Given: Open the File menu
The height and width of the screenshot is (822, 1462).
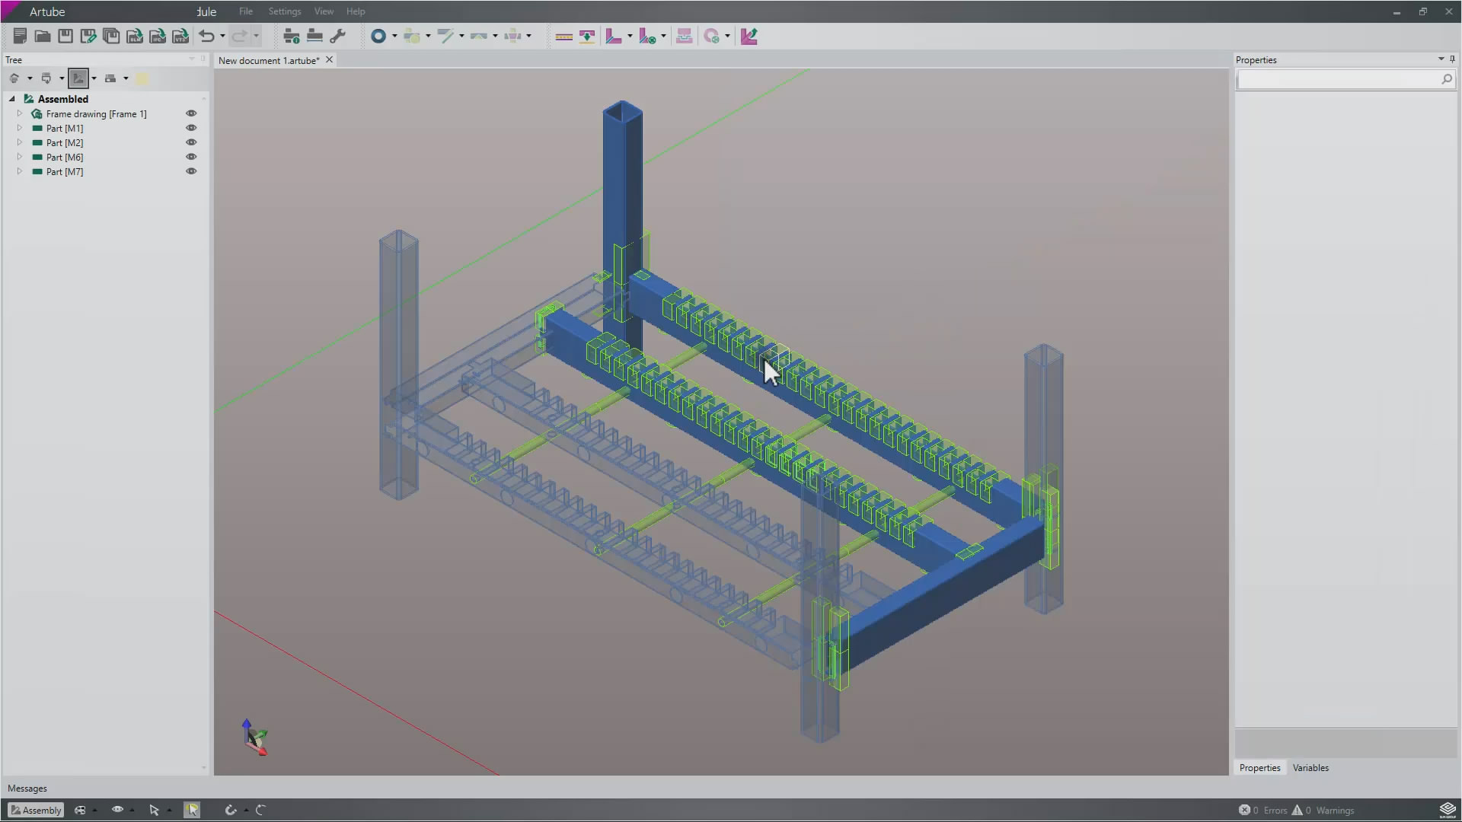Looking at the screenshot, I should click(245, 11).
